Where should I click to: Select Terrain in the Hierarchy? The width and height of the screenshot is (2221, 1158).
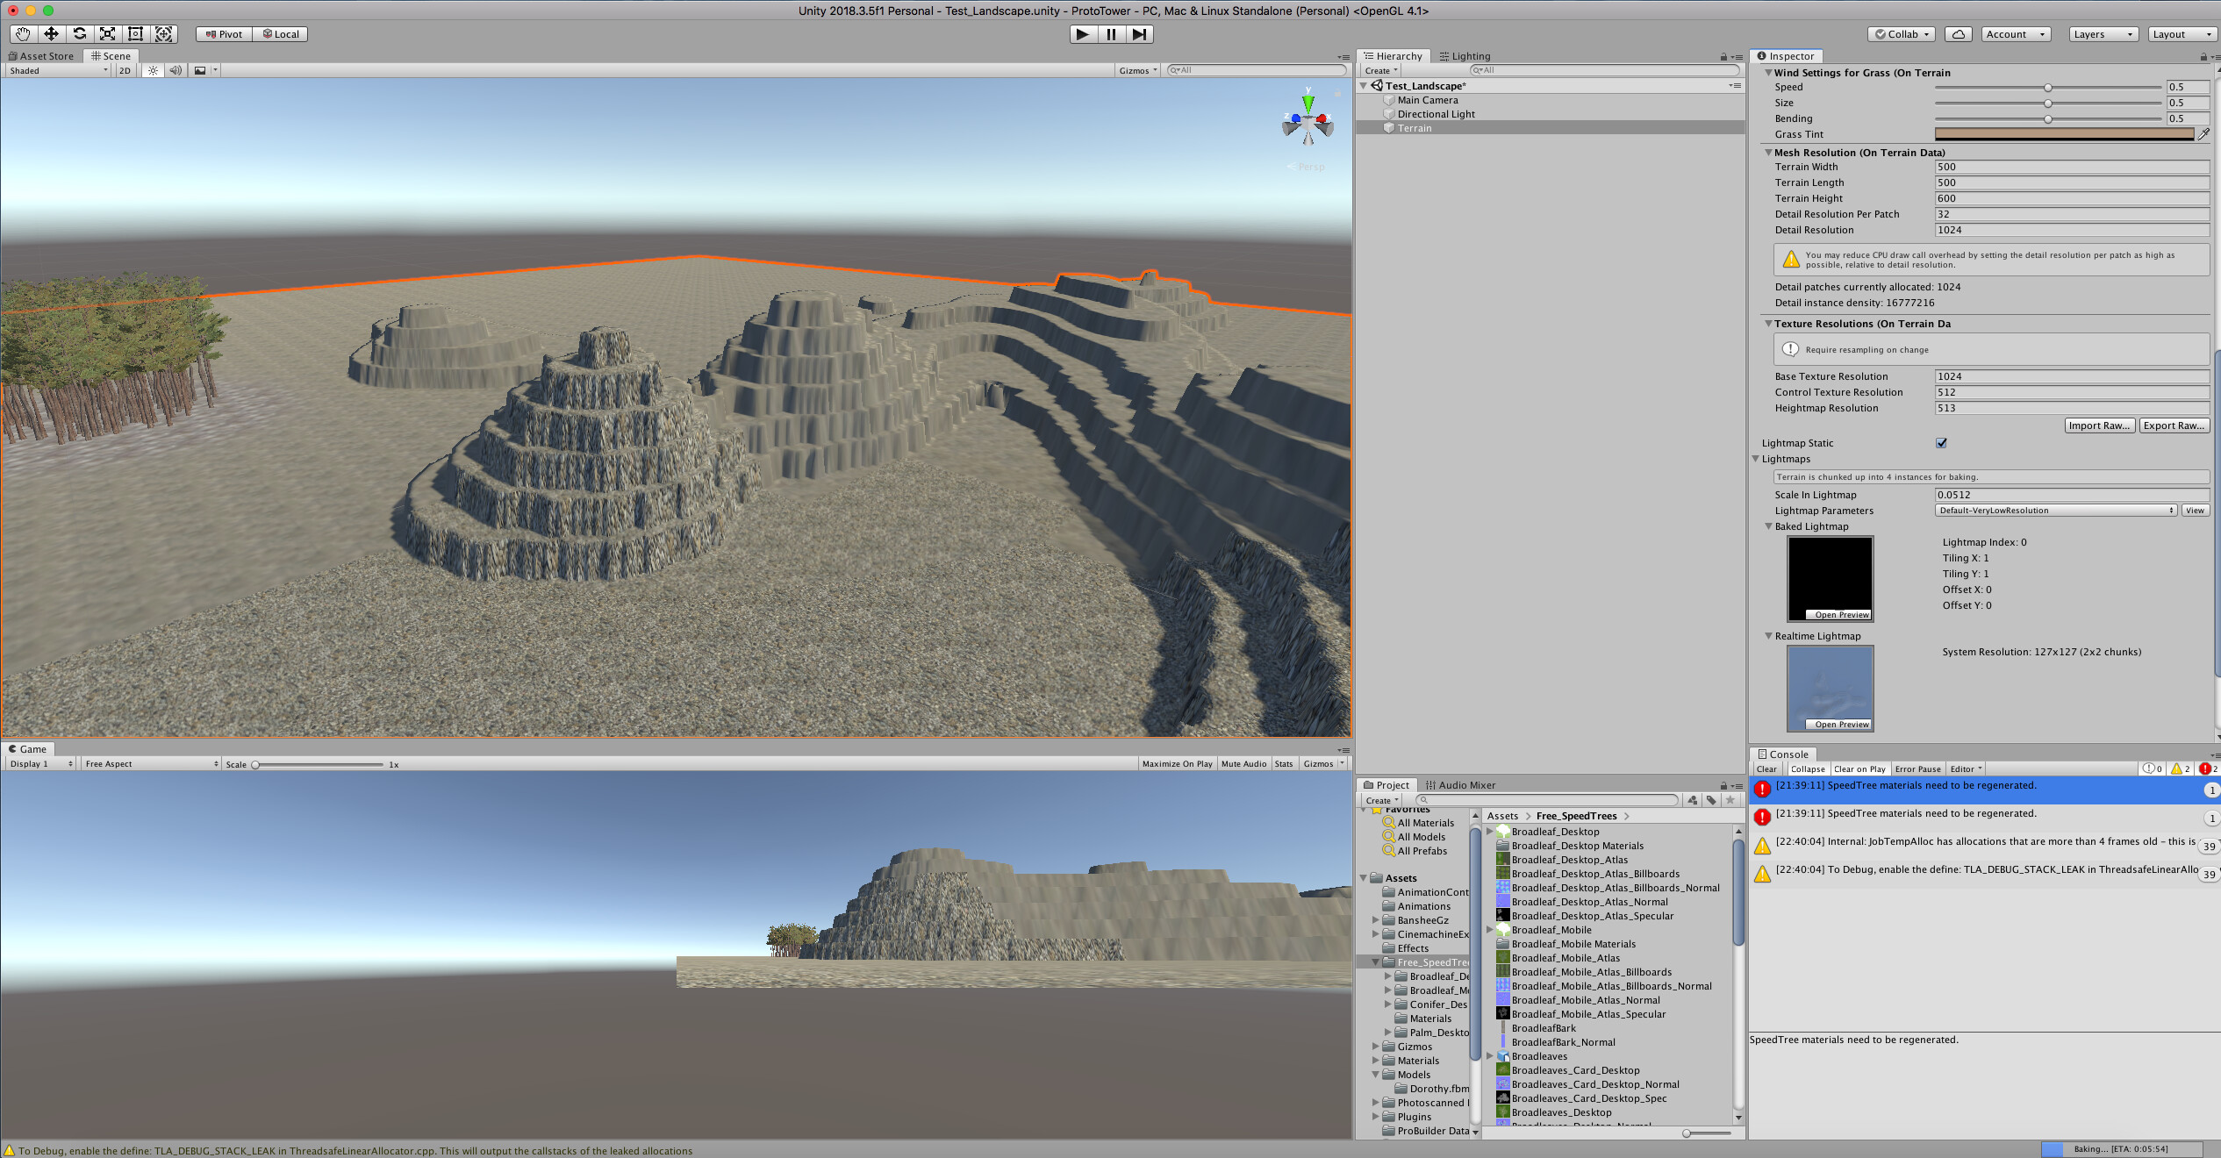pyautogui.click(x=1414, y=127)
